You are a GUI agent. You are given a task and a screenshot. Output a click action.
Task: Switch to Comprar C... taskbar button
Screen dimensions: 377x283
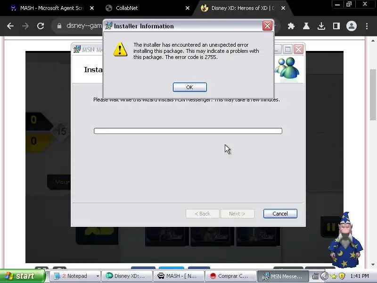click(230, 276)
